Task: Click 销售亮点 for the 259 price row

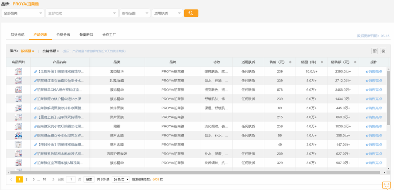Action: (374, 126)
